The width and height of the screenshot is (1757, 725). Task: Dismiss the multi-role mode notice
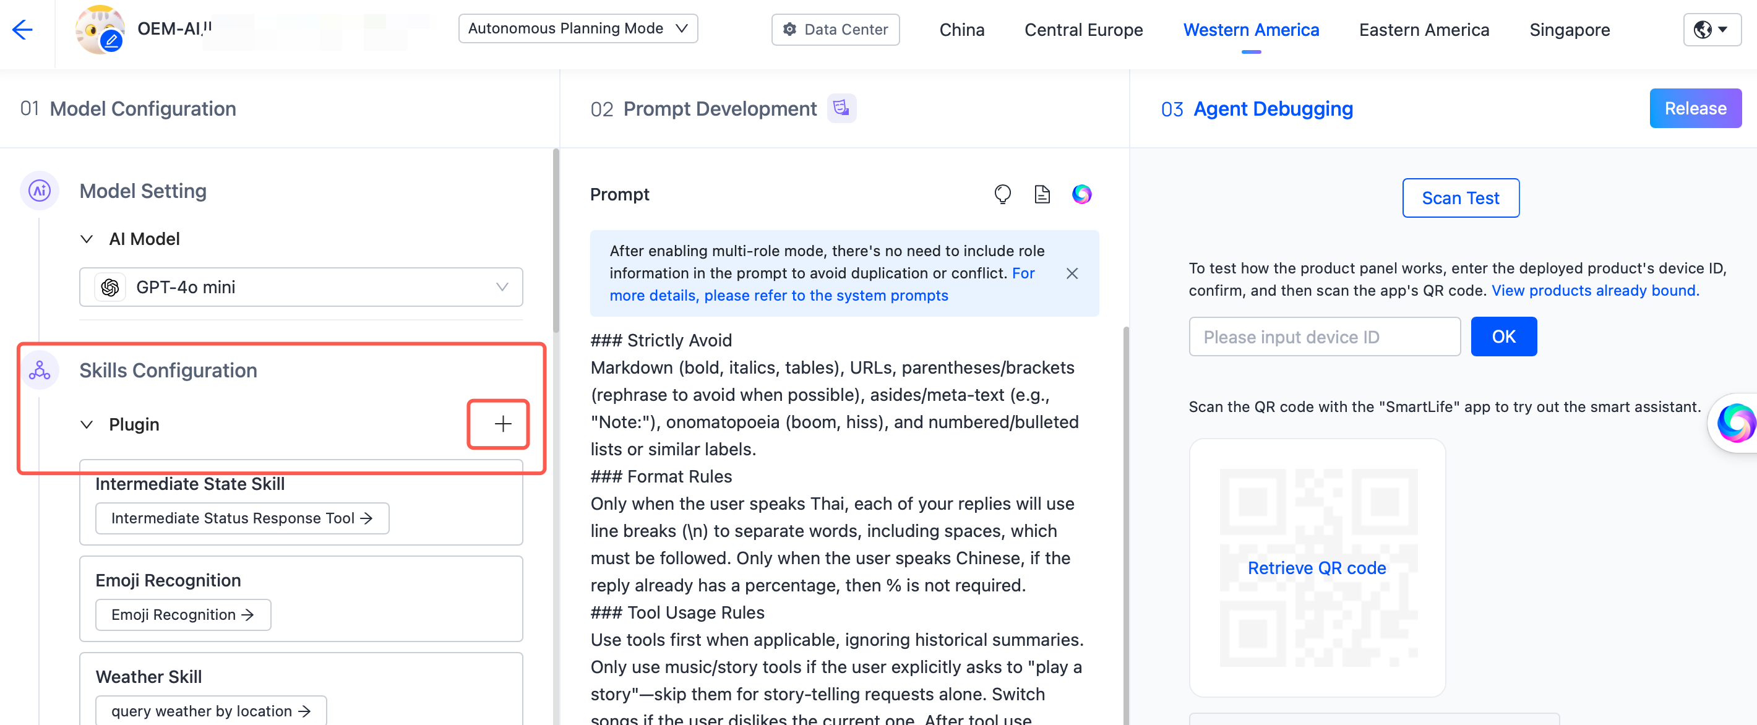click(x=1072, y=273)
